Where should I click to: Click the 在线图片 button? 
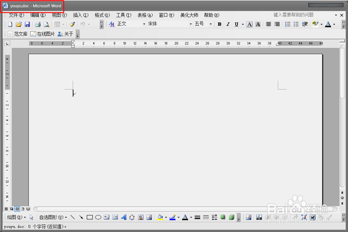(43, 34)
